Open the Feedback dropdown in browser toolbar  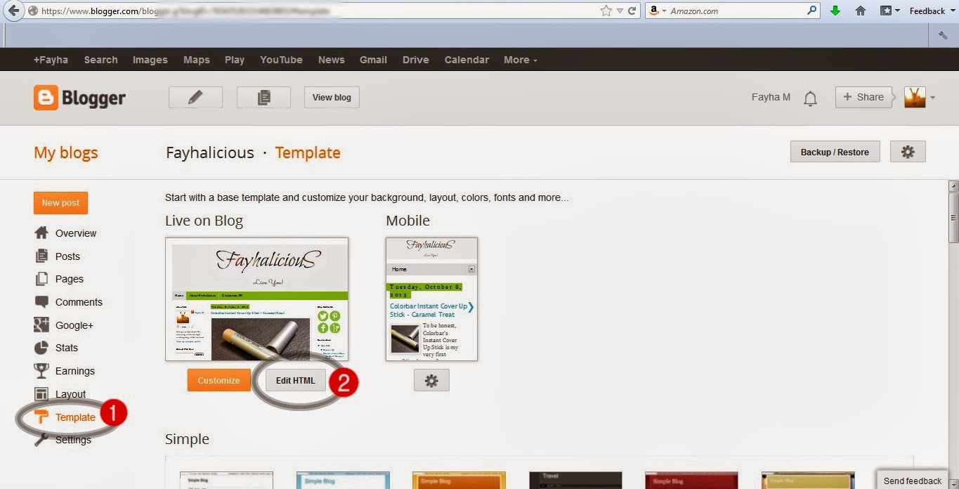coord(931,11)
